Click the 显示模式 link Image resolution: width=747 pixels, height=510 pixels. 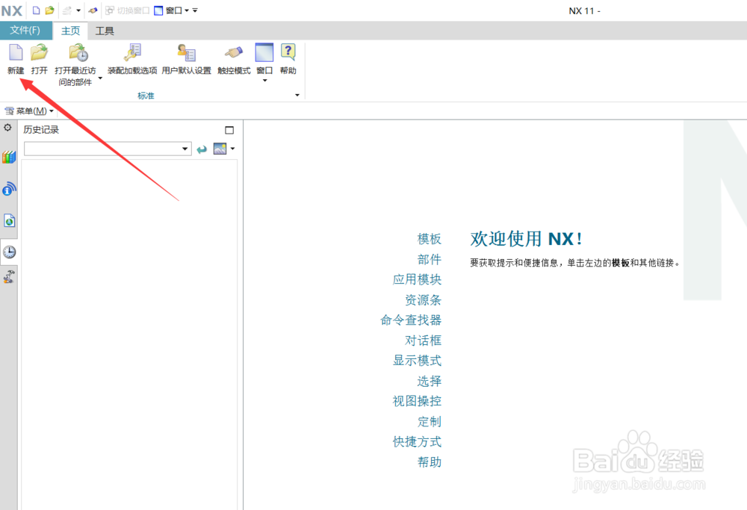click(417, 361)
